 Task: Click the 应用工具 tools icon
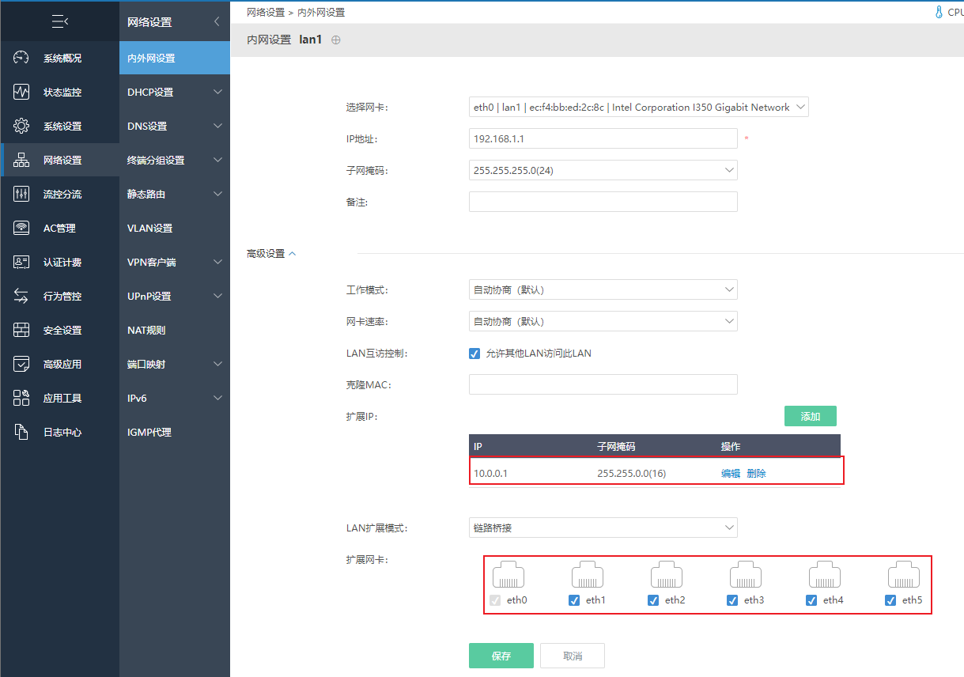[21, 398]
